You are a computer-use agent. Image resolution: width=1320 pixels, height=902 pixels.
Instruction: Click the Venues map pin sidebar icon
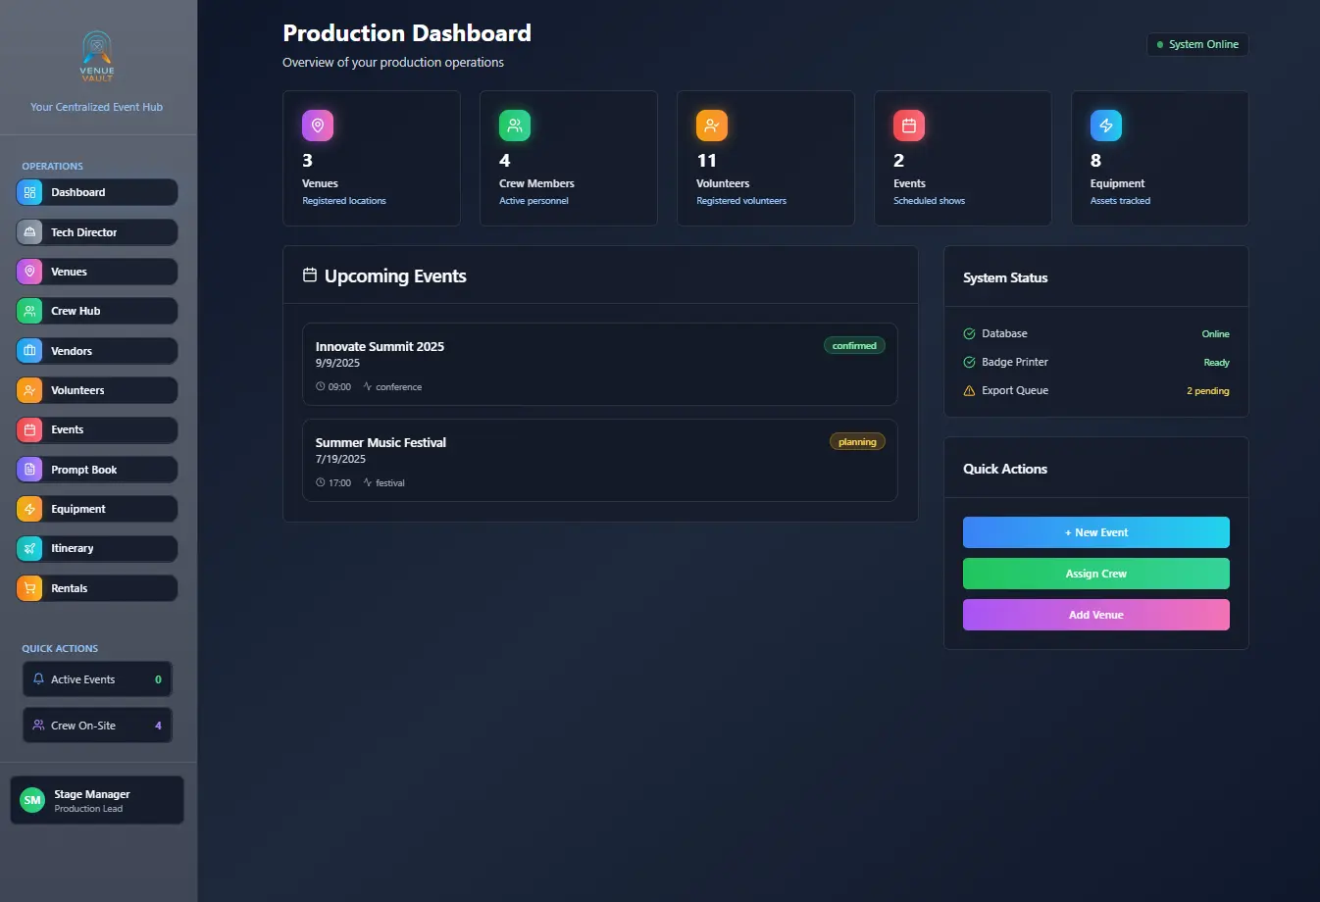pos(29,272)
